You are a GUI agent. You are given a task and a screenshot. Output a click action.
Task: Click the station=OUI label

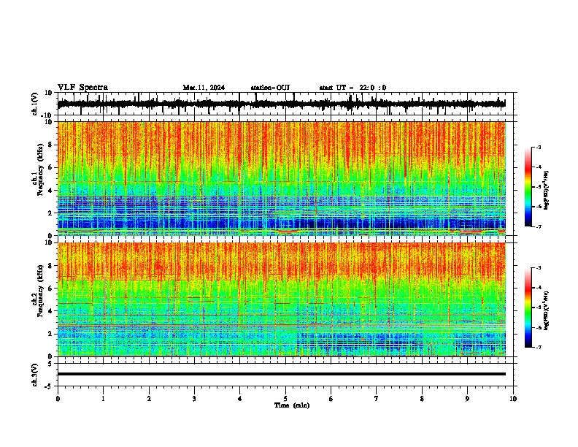270,88
